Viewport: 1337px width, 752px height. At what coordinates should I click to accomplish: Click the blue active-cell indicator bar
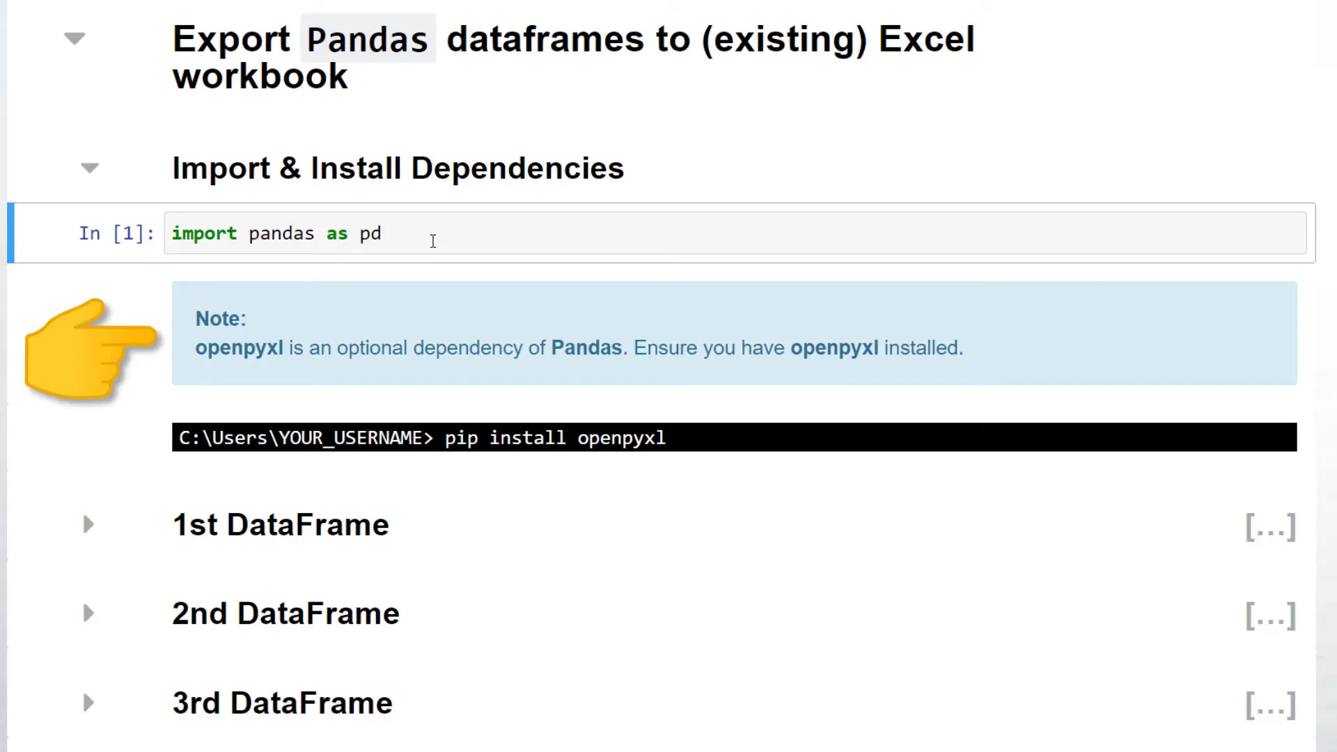(10, 233)
